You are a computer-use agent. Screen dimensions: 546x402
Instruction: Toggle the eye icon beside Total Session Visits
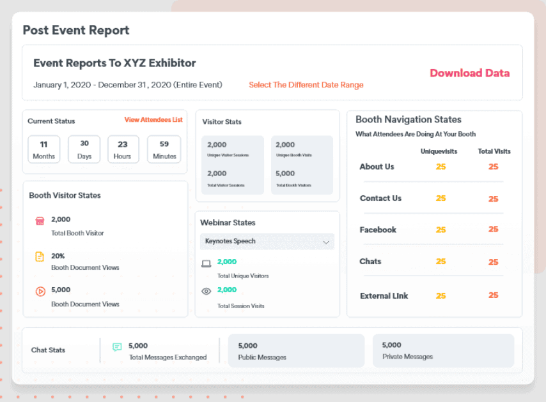[x=206, y=290]
